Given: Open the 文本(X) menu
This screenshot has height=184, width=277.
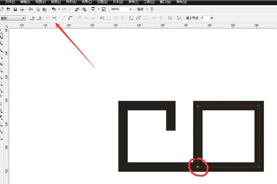Looking at the screenshot, I should coord(118,2).
